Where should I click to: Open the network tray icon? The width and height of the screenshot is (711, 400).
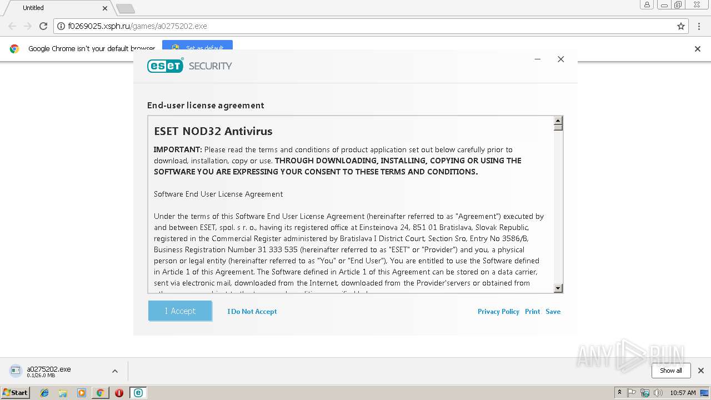tap(645, 393)
